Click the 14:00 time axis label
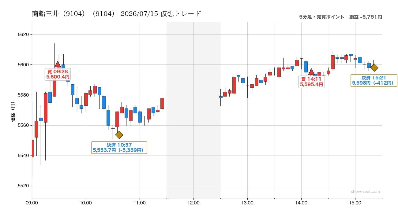This screenshot has height=220, width=398. coord(301,203)
